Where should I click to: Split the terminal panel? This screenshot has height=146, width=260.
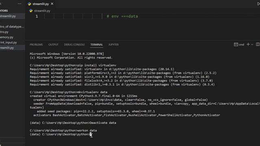coord(258,44)
